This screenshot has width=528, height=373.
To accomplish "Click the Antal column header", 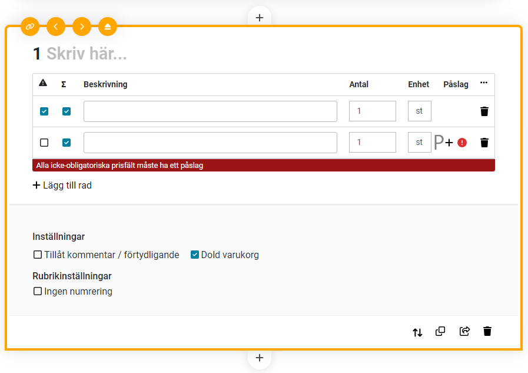I will click(x=358, y=84).
